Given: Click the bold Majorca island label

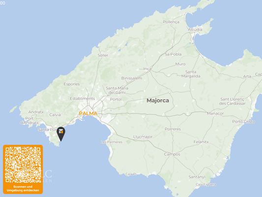Looking at the screenshot, I should (x=158, y=100).
